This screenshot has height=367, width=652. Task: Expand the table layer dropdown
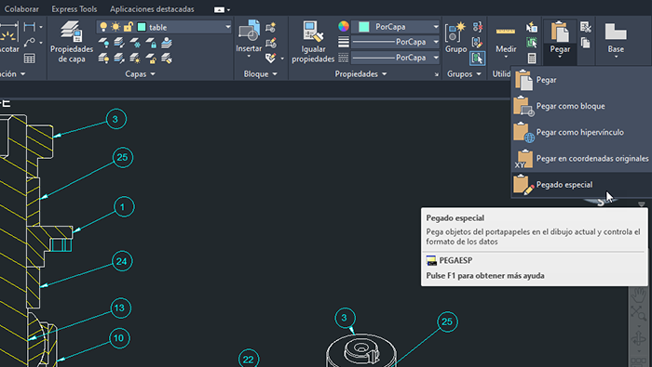[x=227, y=27]
